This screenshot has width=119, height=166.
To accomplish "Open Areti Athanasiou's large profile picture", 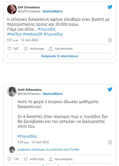I will click(12, 92).
